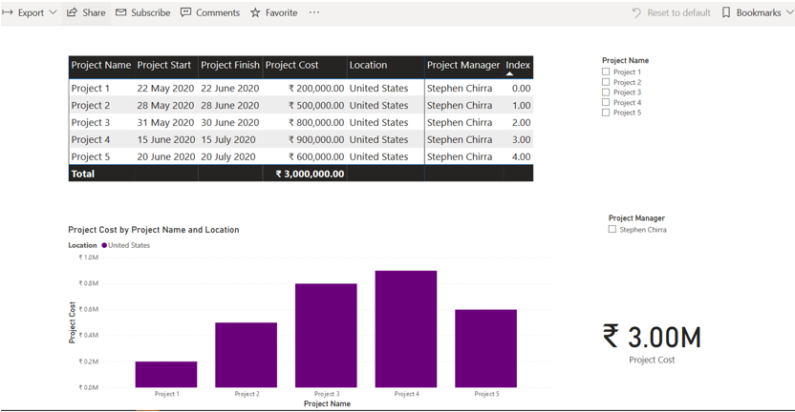Click the ₹ 200,000.00 cost cell

[316, 88]
